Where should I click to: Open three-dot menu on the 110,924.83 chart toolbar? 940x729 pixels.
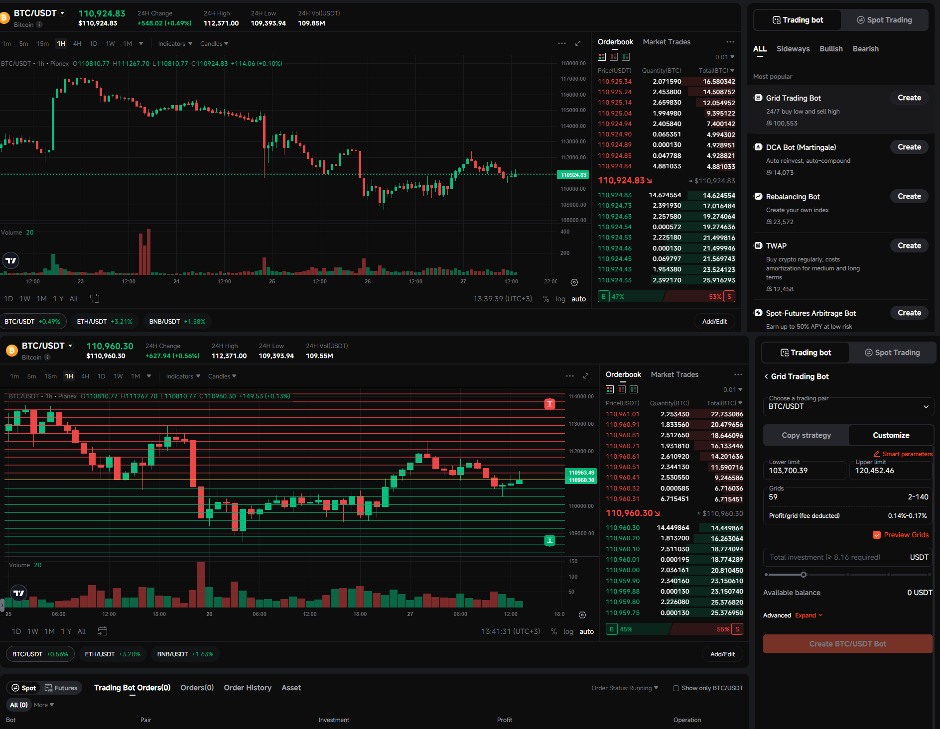[x=562, y=44]
